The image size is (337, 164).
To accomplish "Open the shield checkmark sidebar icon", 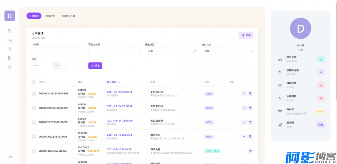I will (10, 49).
